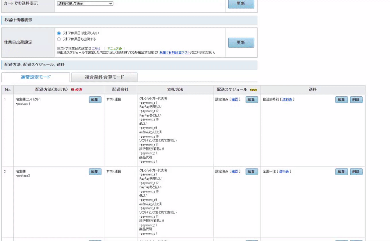390x241 pixels.
Task: Select ストア休業日も出荷する radio option
Action: [59, 39]
